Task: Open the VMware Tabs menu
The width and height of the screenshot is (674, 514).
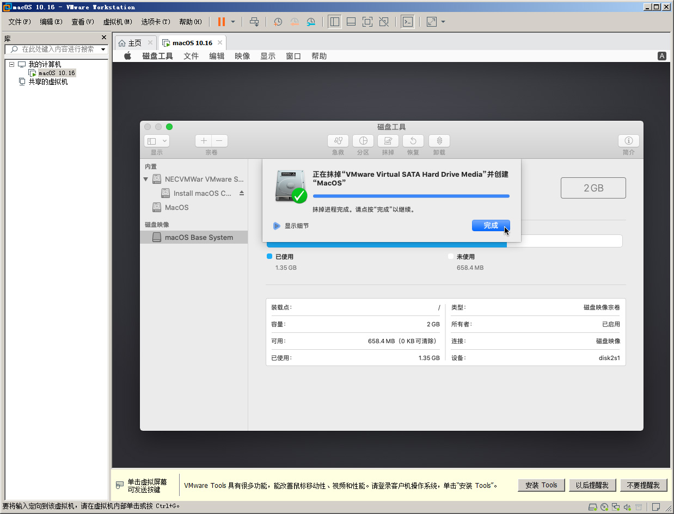Action: coord(156,22)
